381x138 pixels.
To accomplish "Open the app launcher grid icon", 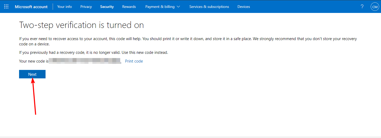I will (x=6, y=7).
